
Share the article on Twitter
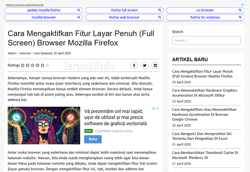145,65
